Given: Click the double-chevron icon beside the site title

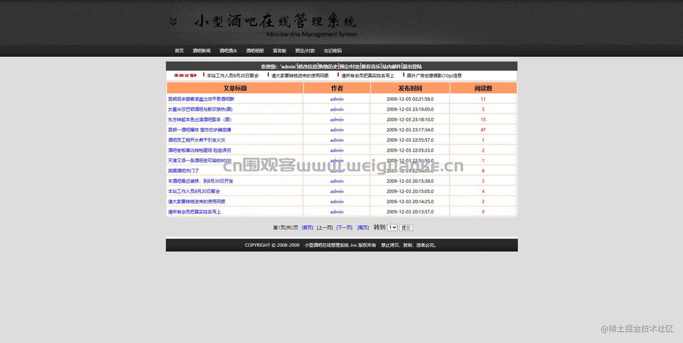Looking at the screenshot, I should (x=173, y=21).
